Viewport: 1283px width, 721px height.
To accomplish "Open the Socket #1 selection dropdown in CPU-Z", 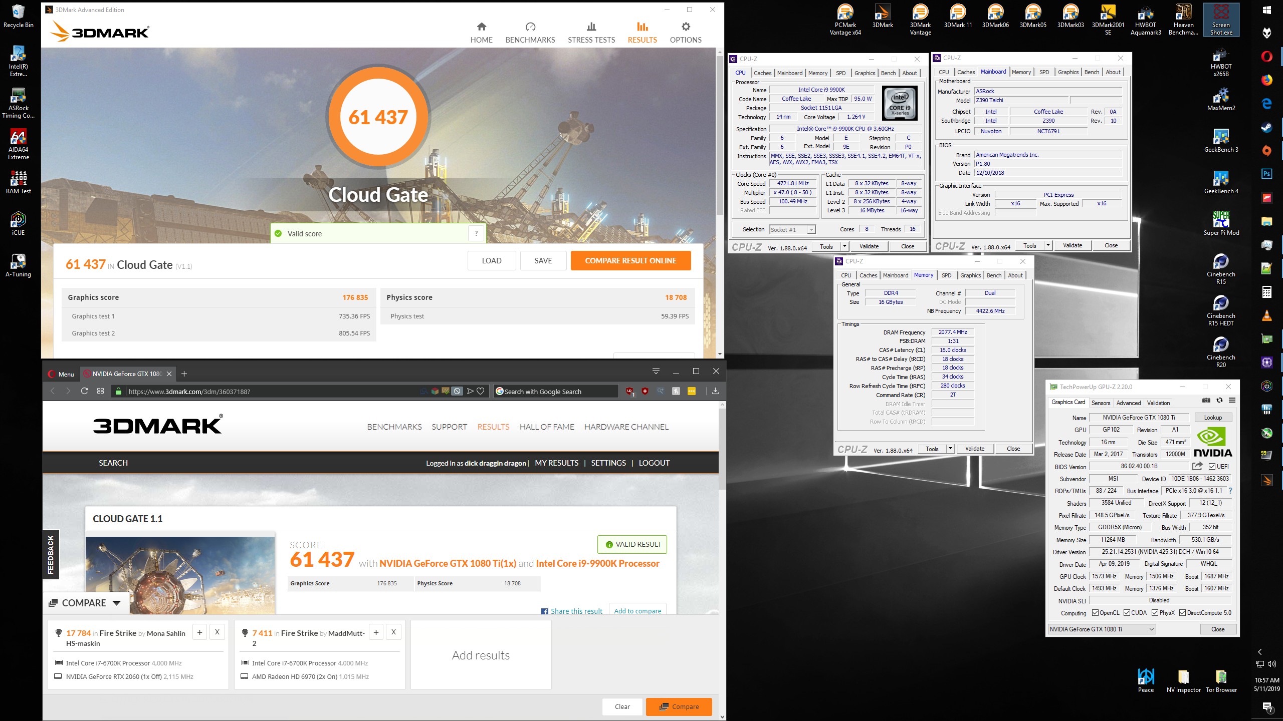I will point(792,229).
